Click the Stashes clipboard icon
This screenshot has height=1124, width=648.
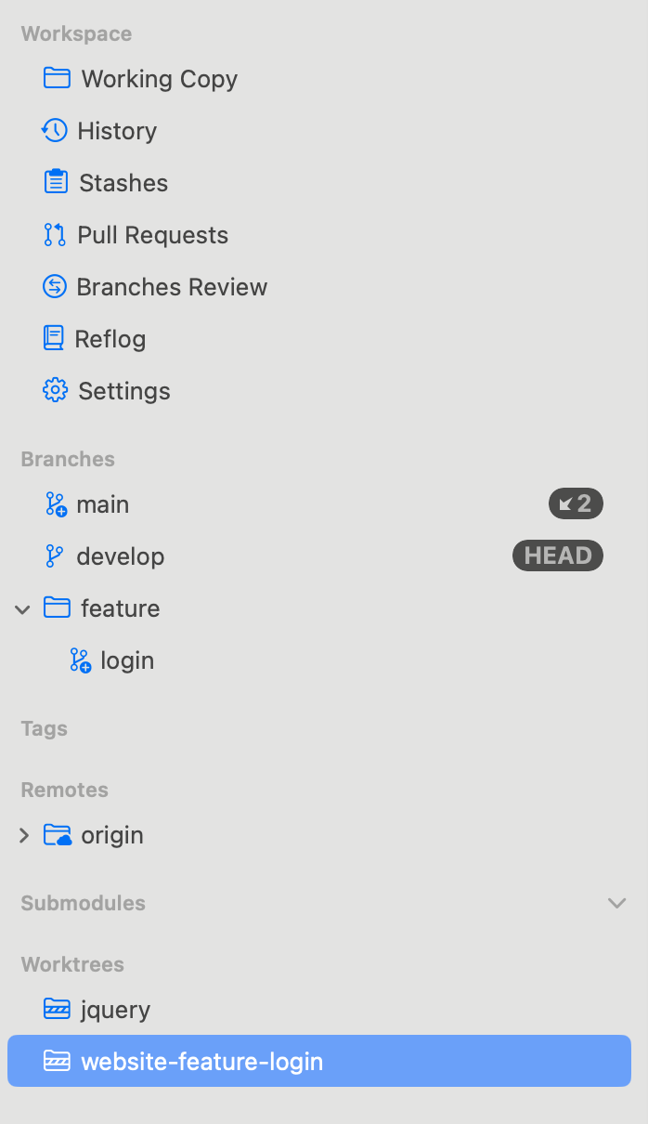tap(56, 182)
